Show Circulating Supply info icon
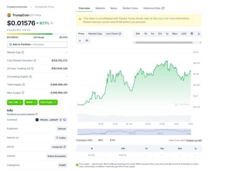230x171 pixels. (x=31, y=76)
